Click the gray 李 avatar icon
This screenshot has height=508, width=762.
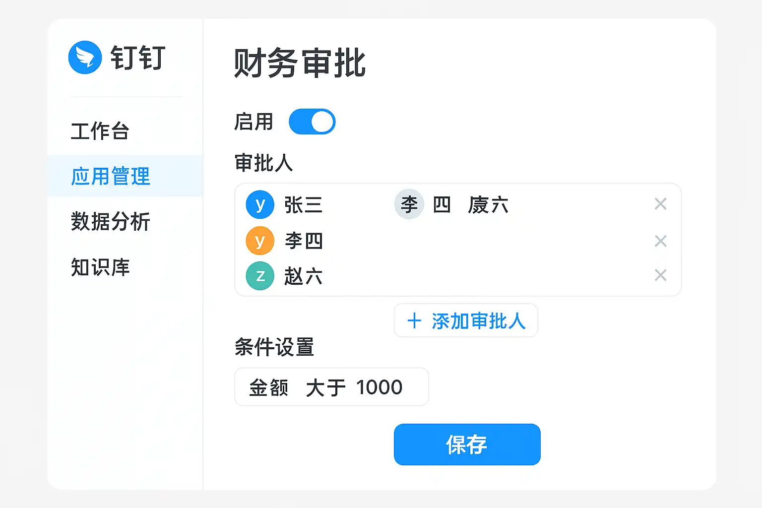coord(409,204)
